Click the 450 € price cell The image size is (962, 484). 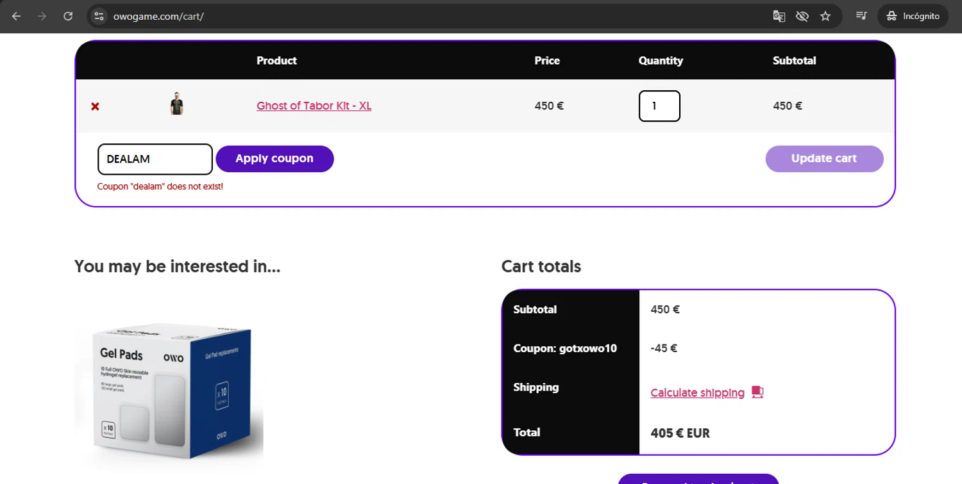549,106
